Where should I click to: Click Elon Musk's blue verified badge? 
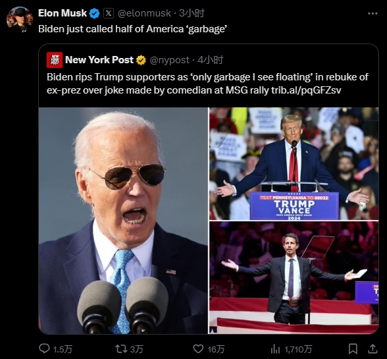[94, 13]
